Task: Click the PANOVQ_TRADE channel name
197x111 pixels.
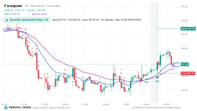Action: 20,108
